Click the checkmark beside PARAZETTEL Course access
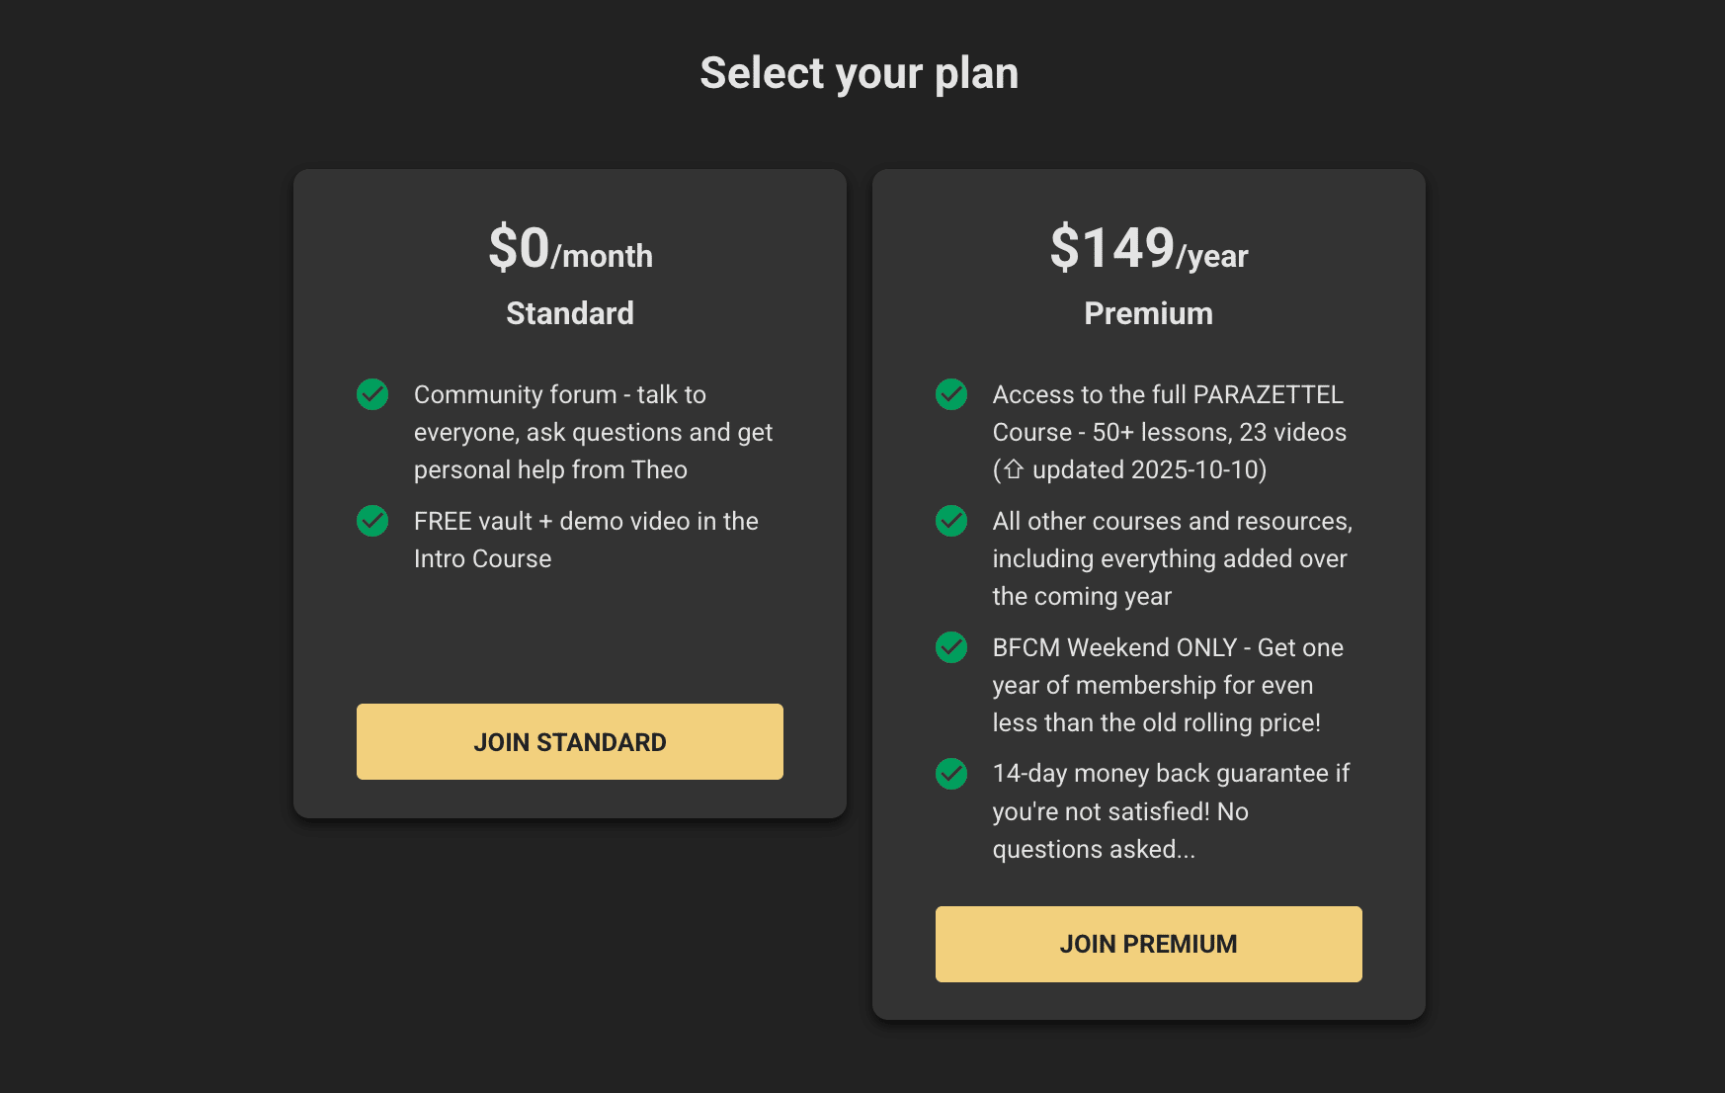This screenshot has width=1725, height=1093. point(951,394)
